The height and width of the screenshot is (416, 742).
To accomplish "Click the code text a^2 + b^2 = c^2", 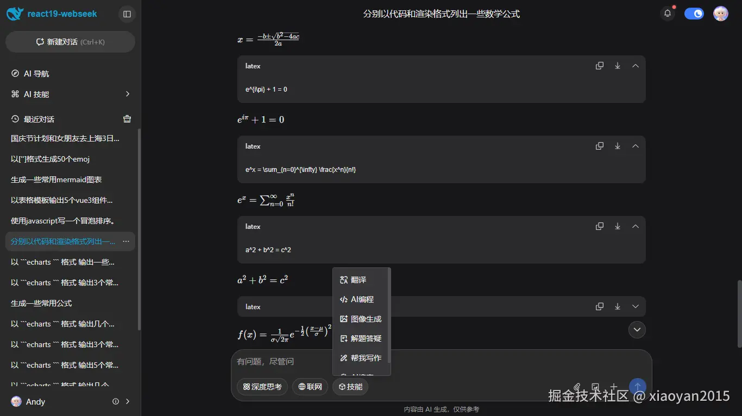I will pyautogui.click(x=268, y=250).
